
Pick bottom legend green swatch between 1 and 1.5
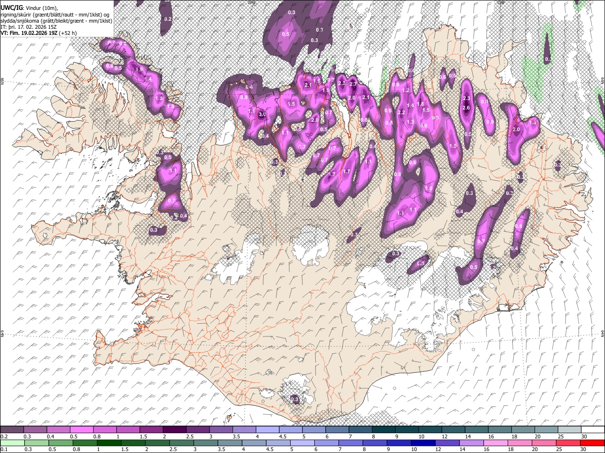click(109, 443)
